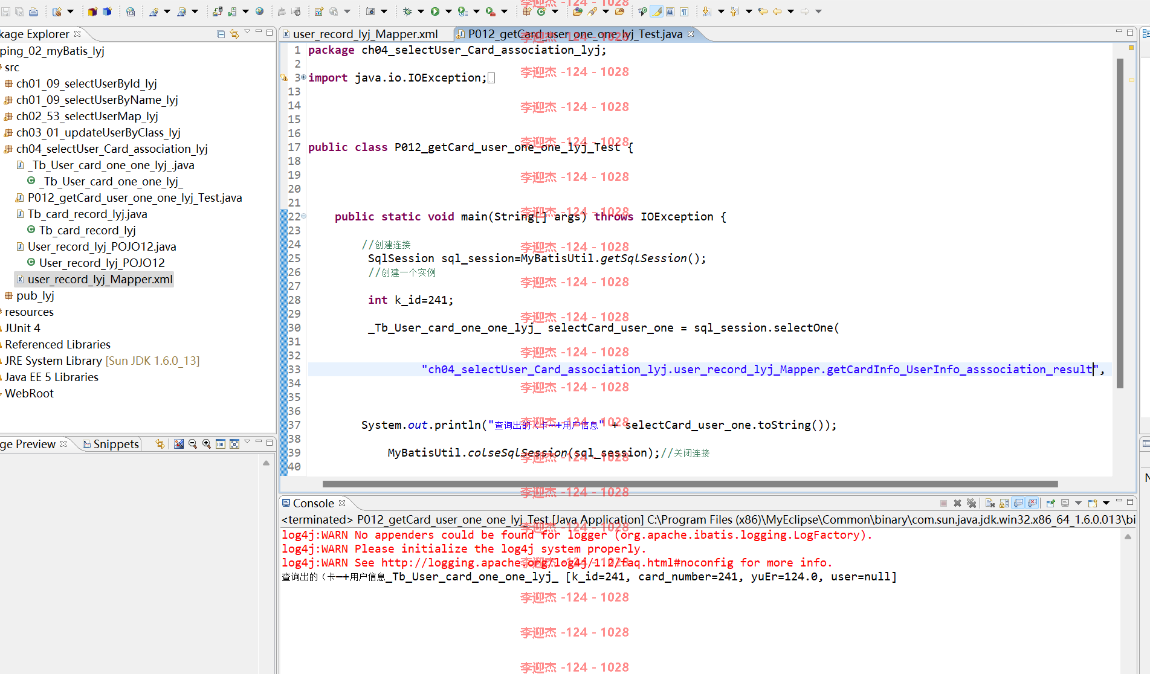
Task: Open Package Explorer view menu triangle
Action: pos(247,32)
